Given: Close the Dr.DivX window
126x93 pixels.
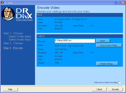Looking at the screenshot, I should [x=123, y=3].
